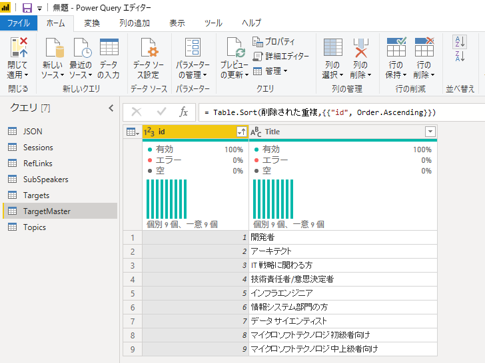The image size is (485, 363).
Task: Open the Recent Sources icon
Action: tap(83, 48)
